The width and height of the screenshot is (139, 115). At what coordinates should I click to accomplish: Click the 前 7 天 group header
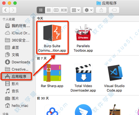tap(42, 58)
